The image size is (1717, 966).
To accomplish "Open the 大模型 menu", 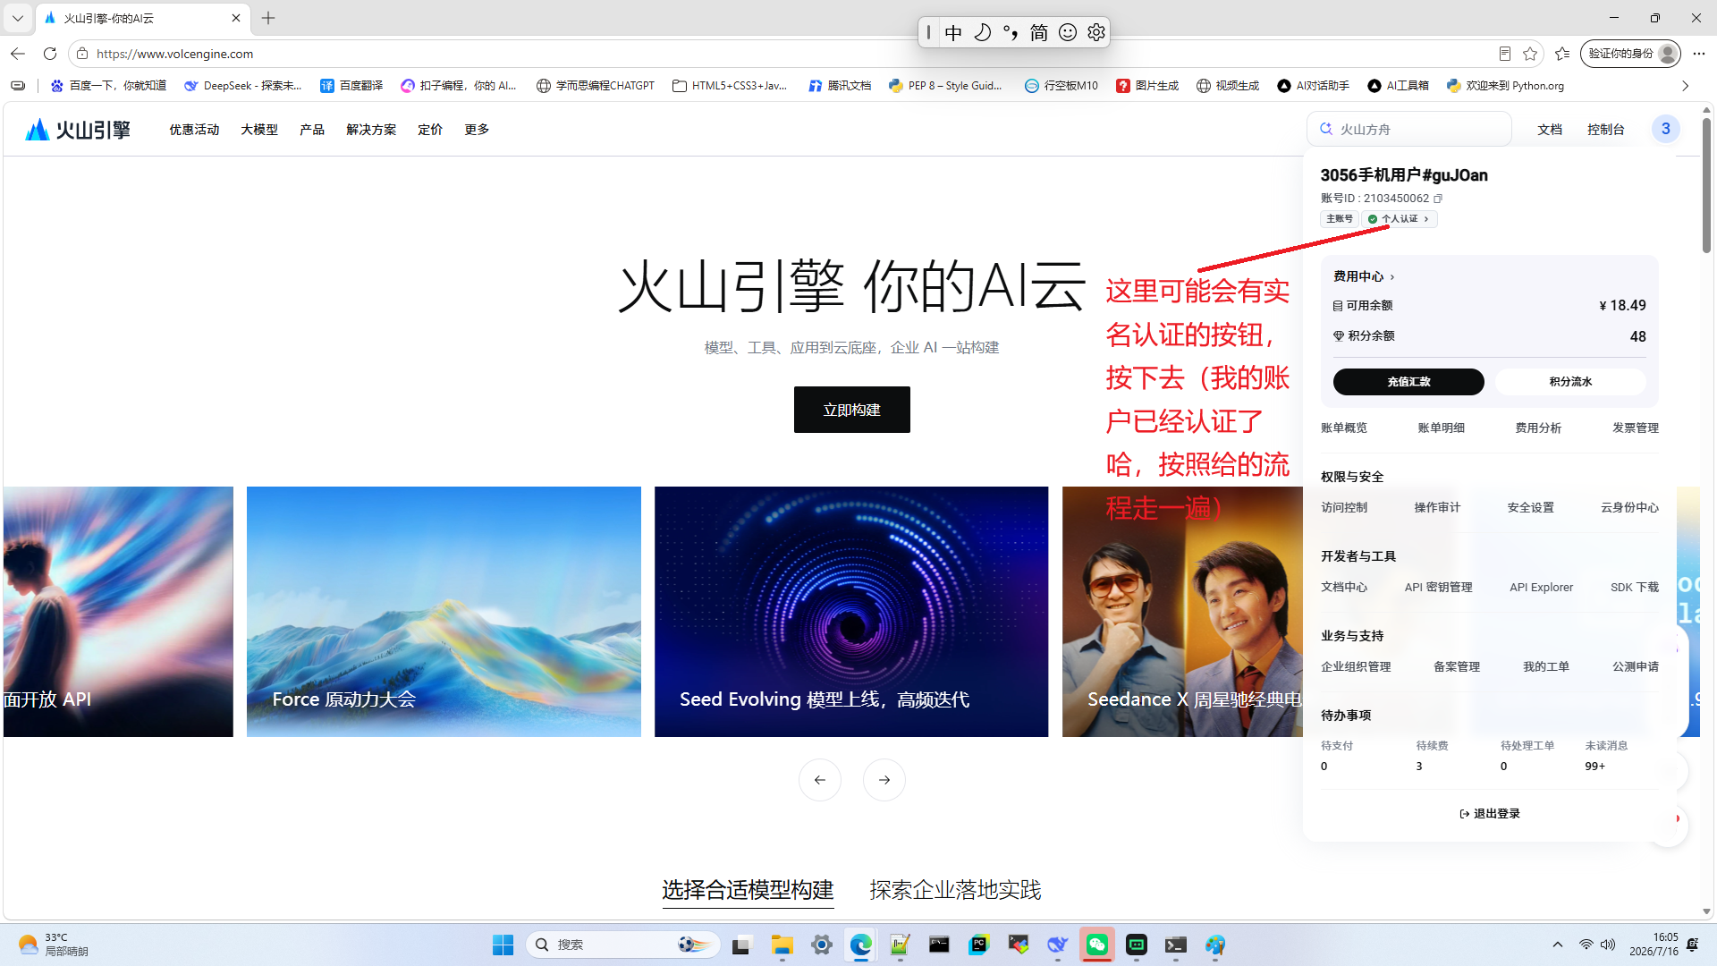I will click(x=259, y=130).
